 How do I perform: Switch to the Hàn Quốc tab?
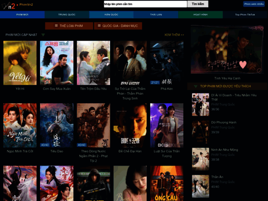coord(111,15)
